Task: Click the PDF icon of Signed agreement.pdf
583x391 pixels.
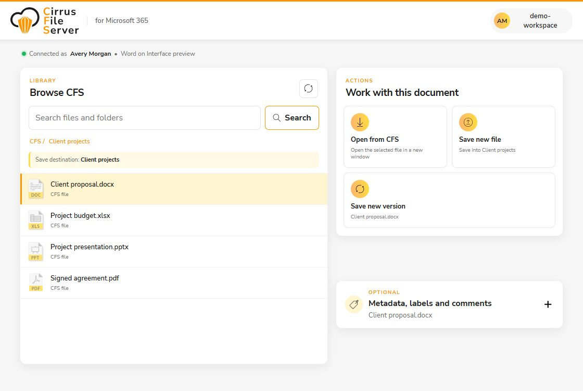Action: (36, 283)
